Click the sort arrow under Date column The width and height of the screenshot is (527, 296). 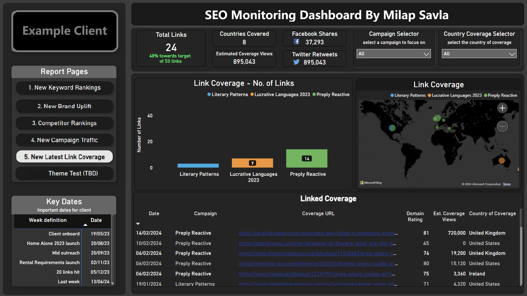coord(138,224)
